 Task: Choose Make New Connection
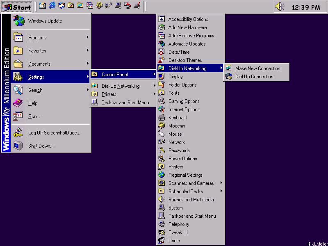(257, 68)
